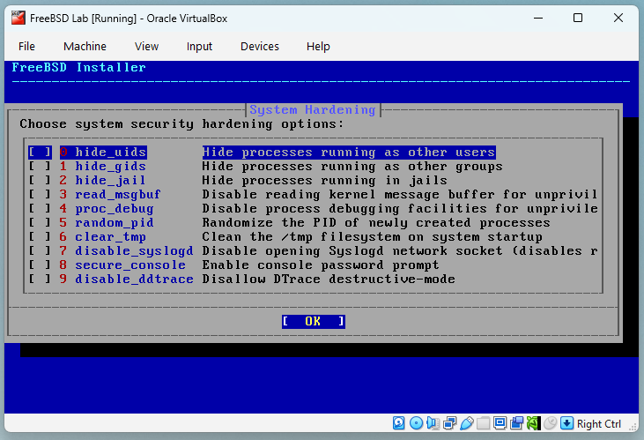Click the recording status icon
644x440 pixels.
click(x=516, y=423)
